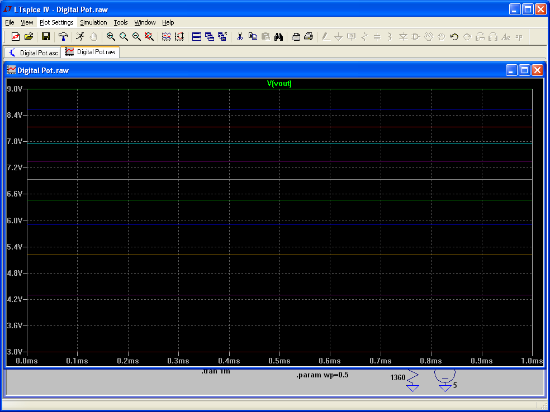Click the Print Setup icon

point(296,36)
